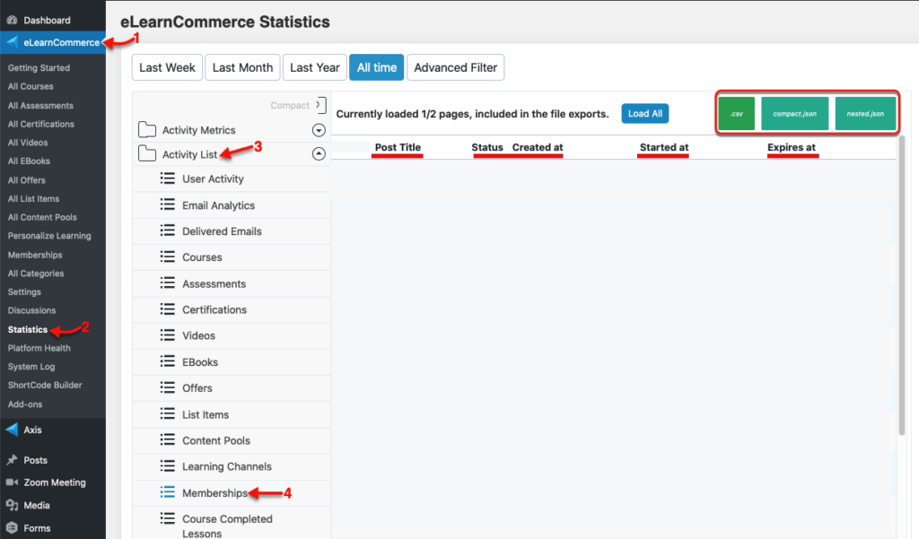
Task: Click list icon beside Course Completed Lessons
Action: point(168,518)
